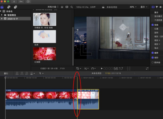Screen dimensions: 163x119
Task: Select the yellow-outlined clip in timeline
Action: 88,99
